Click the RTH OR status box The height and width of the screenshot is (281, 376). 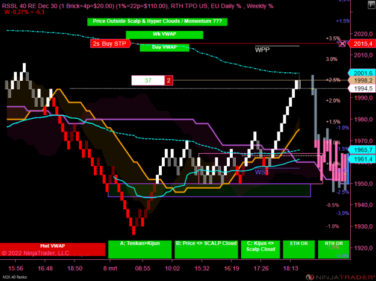334,249
